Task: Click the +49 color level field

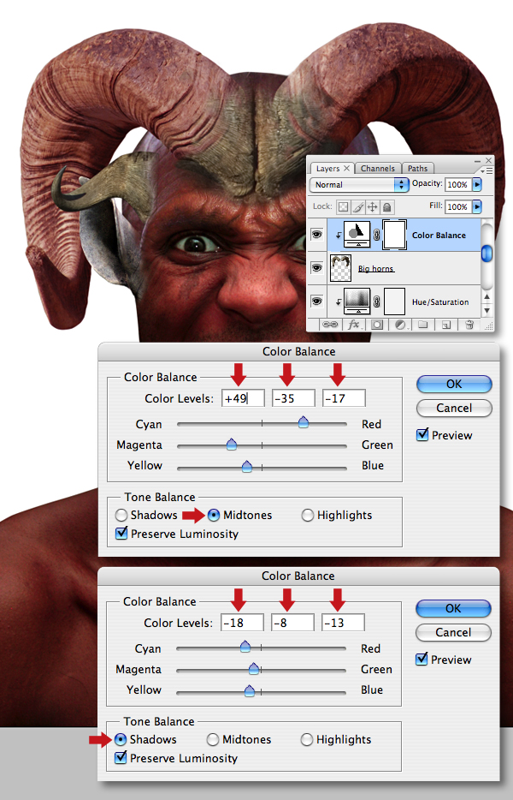Action: point(243,398)
